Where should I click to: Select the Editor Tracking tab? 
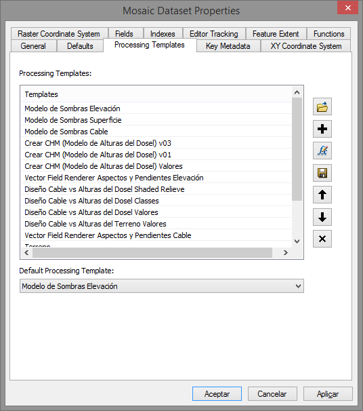(214, 34)
